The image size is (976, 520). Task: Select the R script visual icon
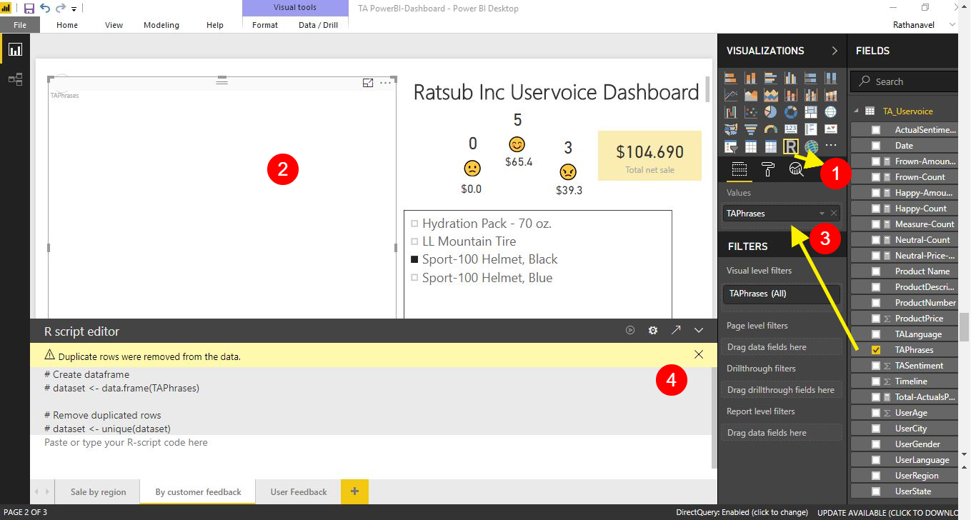[791, 146]
